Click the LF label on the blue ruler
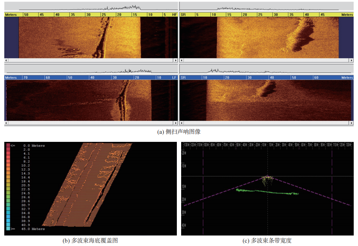The height and width of the screenshot is (246, 358). 175,77
